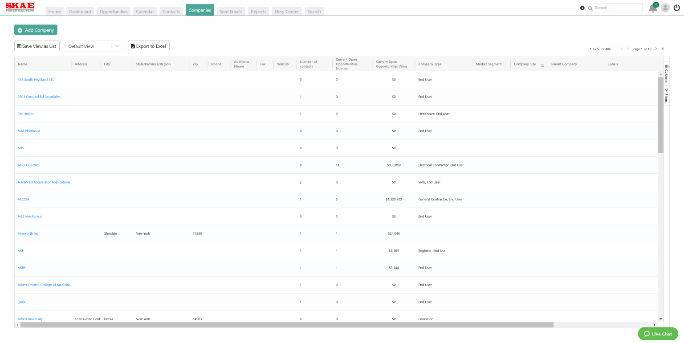Screen dimensions: 684x343
Task: Click the first page navigation icon
Action: pos(621,49)
